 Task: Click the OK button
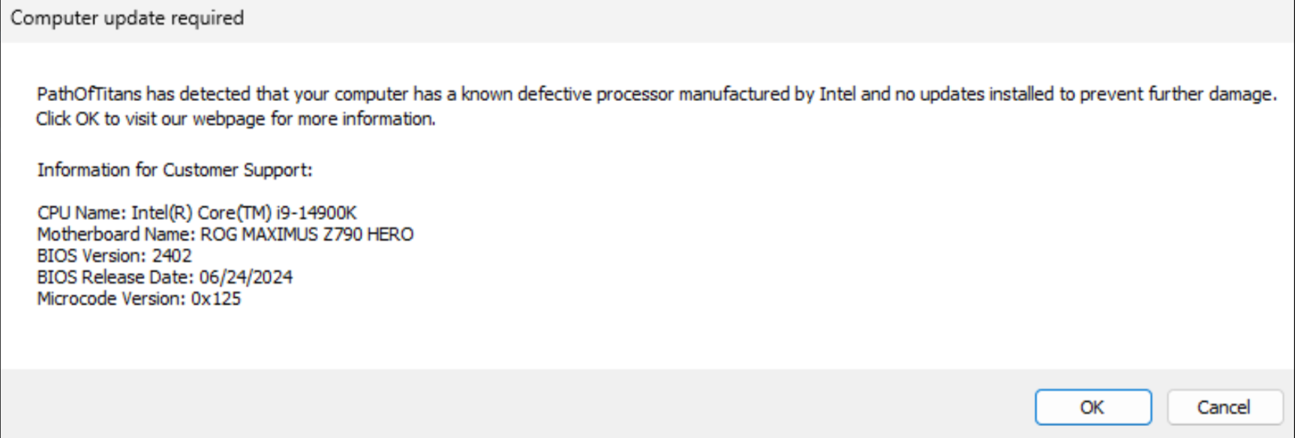click(x=1092, y=407)
